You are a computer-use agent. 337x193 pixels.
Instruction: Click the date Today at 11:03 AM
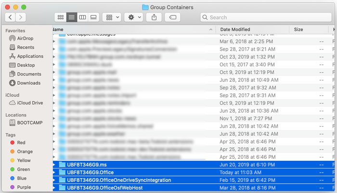point(240,172)
